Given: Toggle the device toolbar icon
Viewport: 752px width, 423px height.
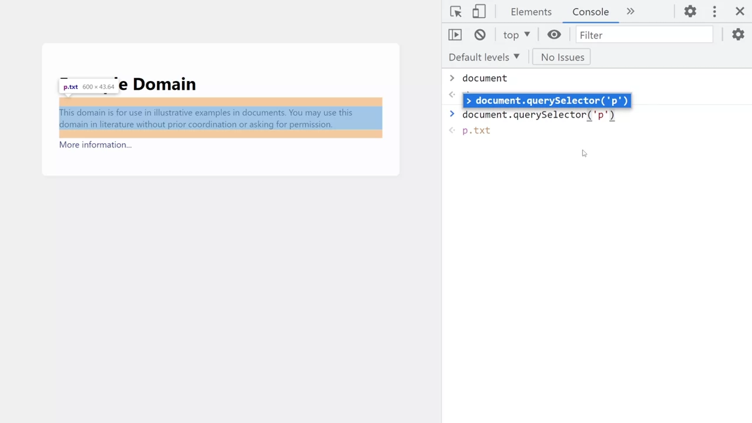Looking at the screenshot, I should point(479,12).
